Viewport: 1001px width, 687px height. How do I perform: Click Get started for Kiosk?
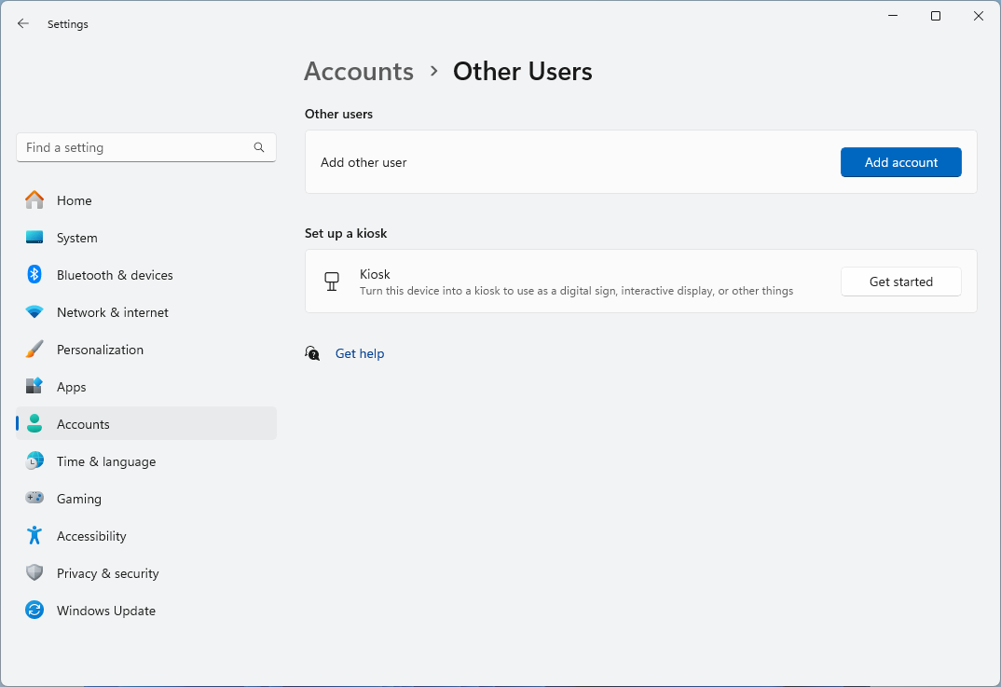click(x=900, y=282)
